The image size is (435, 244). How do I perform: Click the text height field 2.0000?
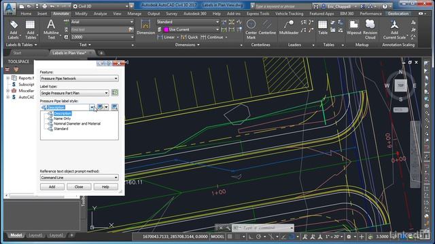click(x=102, y=37)
